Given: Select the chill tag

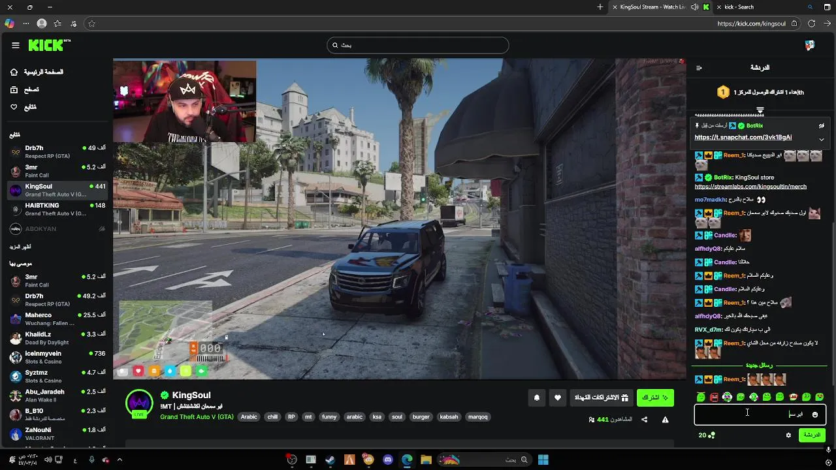Looking at the screenshot, I should [x=272, y=417].
